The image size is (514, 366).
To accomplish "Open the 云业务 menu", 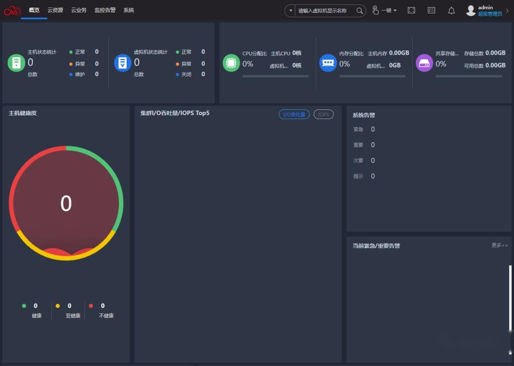I will click(79, 10).
